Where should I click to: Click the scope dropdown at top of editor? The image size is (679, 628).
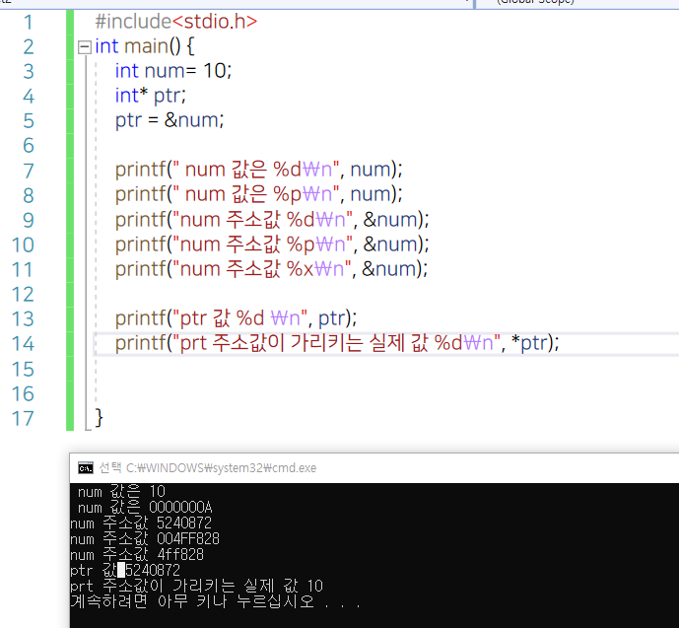click(578, 4)
